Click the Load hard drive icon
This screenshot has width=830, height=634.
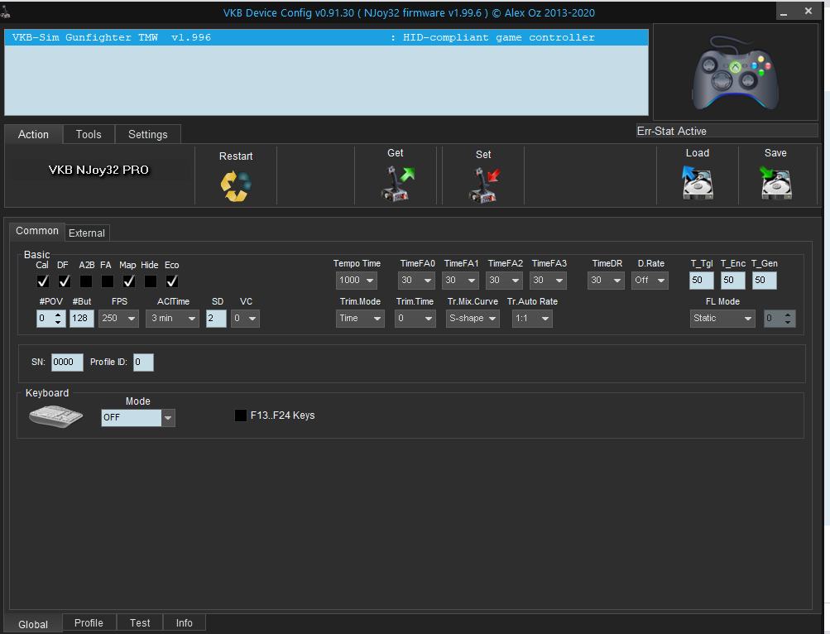pyautogui.click(x=697, y=182)
